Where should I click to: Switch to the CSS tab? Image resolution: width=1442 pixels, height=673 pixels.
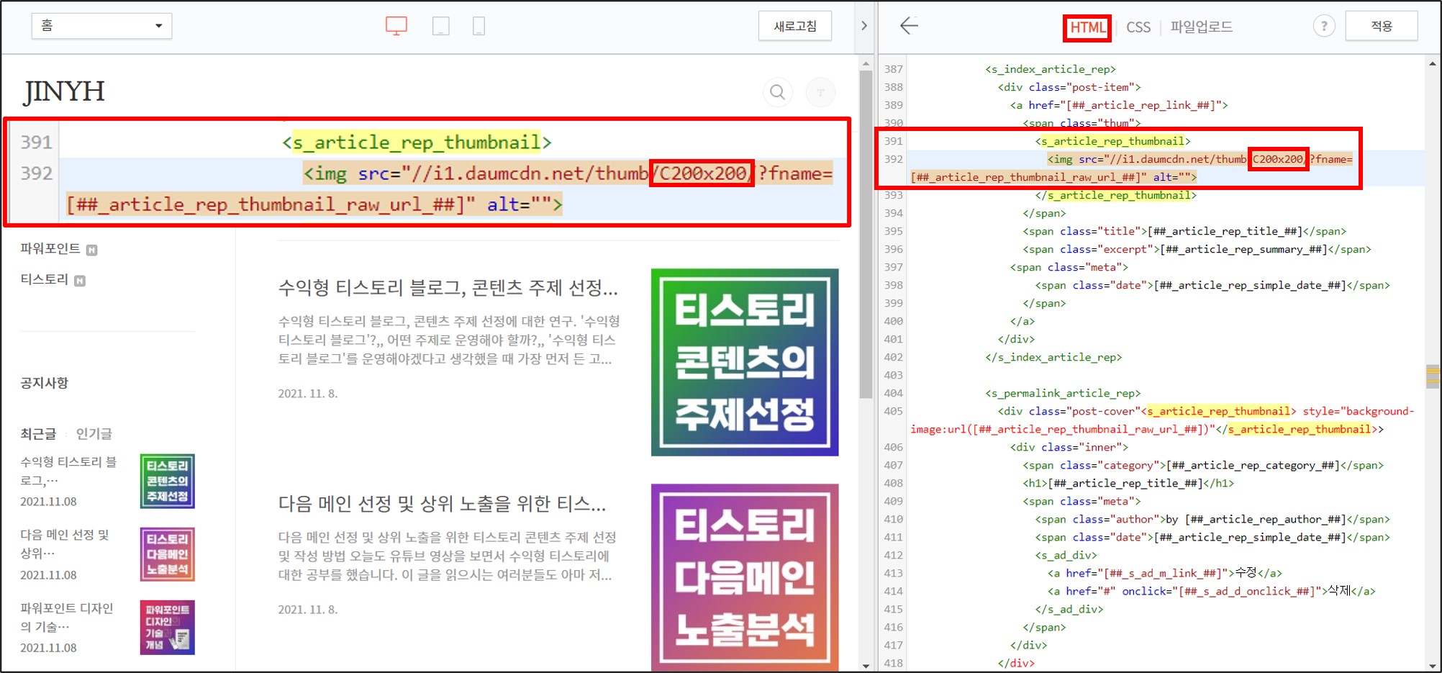[1138, 27]
